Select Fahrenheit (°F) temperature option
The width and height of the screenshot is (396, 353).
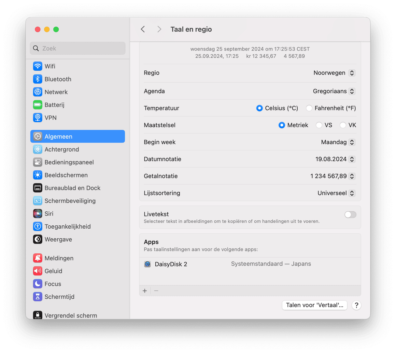[309, 108]
